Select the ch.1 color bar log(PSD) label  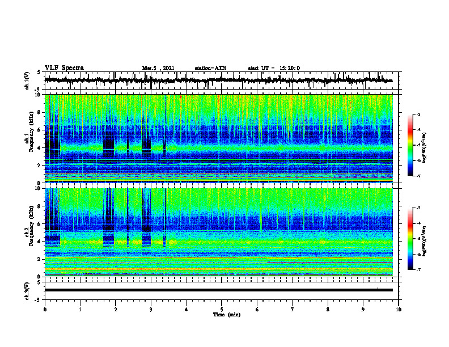pos(425,148)
